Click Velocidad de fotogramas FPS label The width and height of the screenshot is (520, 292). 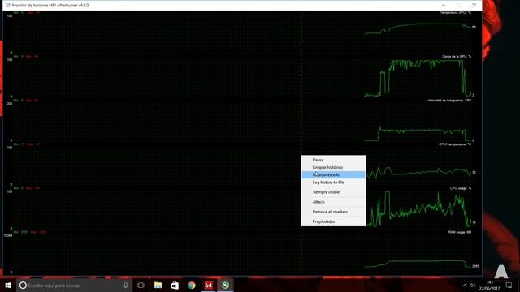coord(449,101)
